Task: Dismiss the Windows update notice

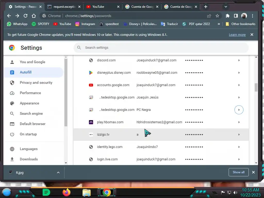Action: click(252, 35)
